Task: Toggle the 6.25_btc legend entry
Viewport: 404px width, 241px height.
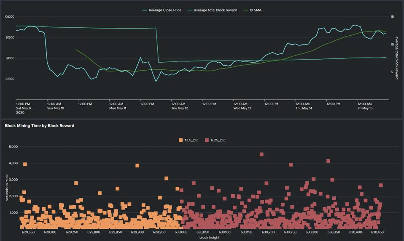Action: [215, 140]
